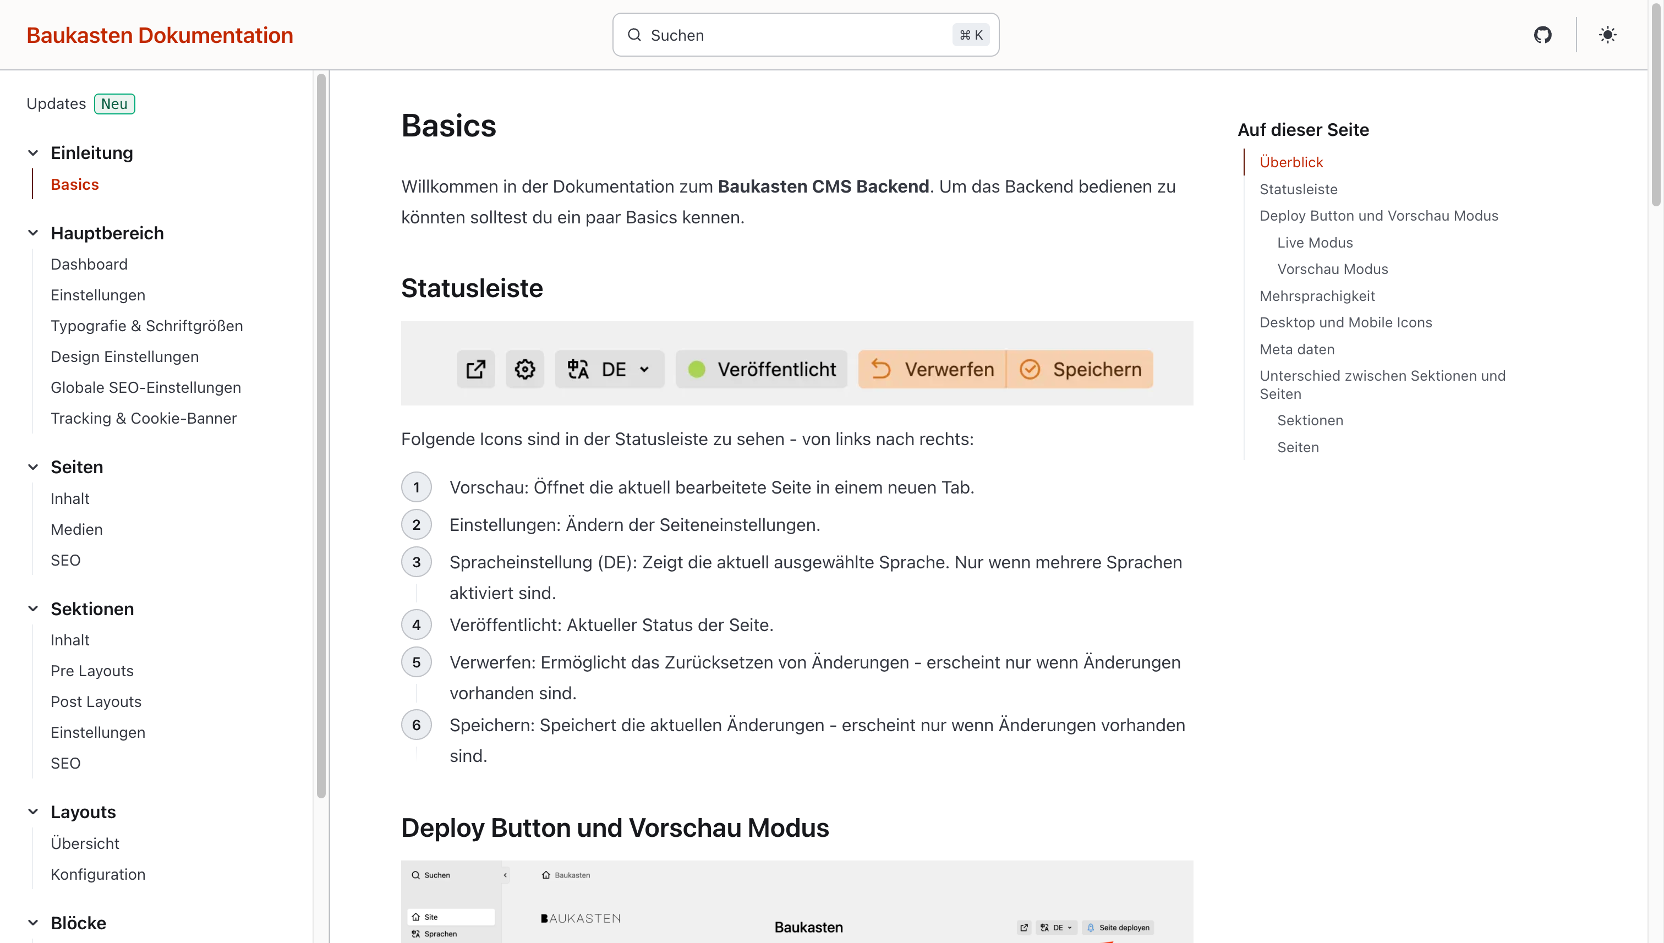The width and height of the screenshot is (1664, 943).
Task: Open the Updates link with Neu badge
Action: 56,103
